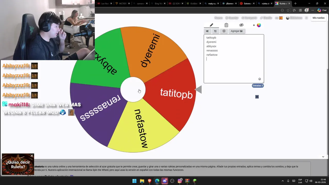Open the clipboard Results tab
The height and width of the screenshot is (185, 329).
pyautogui.click(x=226, y=25)
